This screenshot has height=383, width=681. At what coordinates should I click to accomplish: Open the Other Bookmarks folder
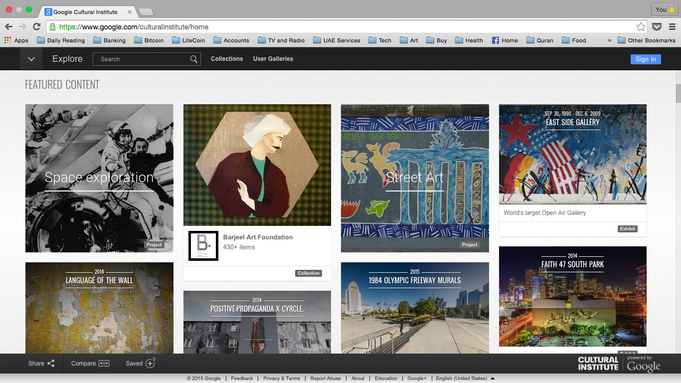tap(647, 40)
